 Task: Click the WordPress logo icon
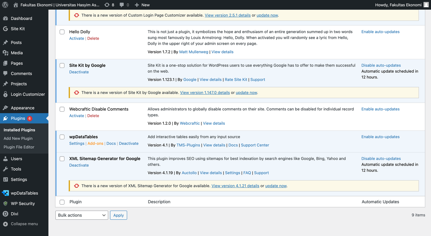point(5,5)
